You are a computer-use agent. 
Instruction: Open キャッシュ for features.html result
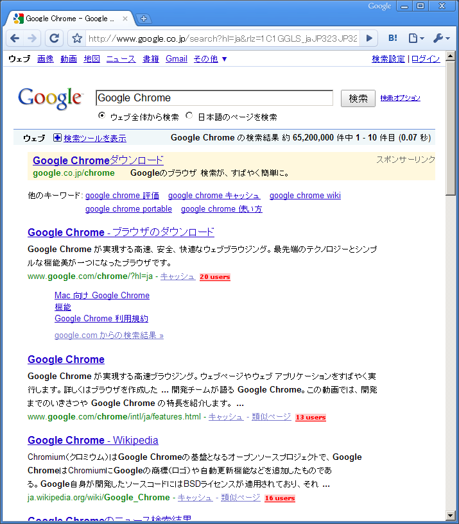point(226,417)
